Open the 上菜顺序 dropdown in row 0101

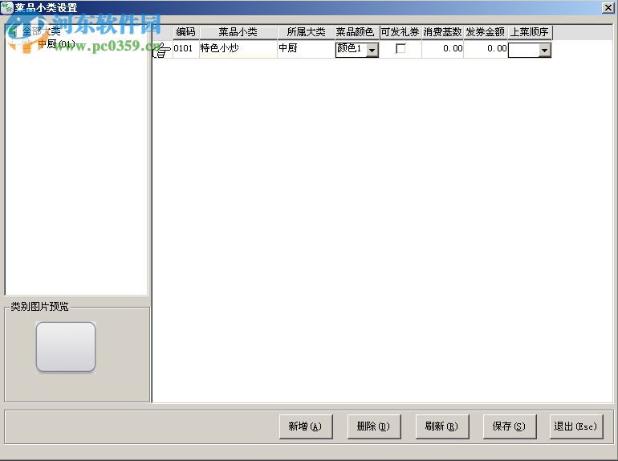click(544, 50)
